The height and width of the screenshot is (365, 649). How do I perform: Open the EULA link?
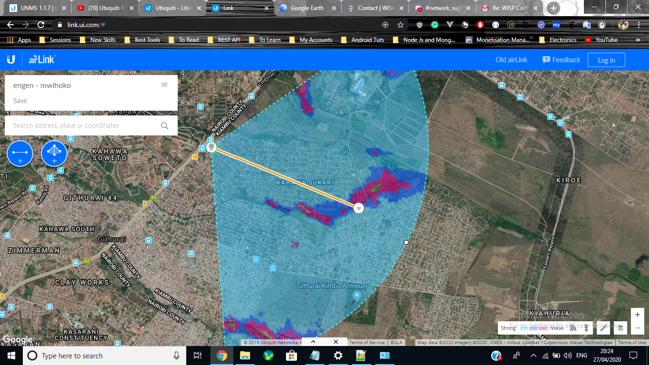coord(396,343)
